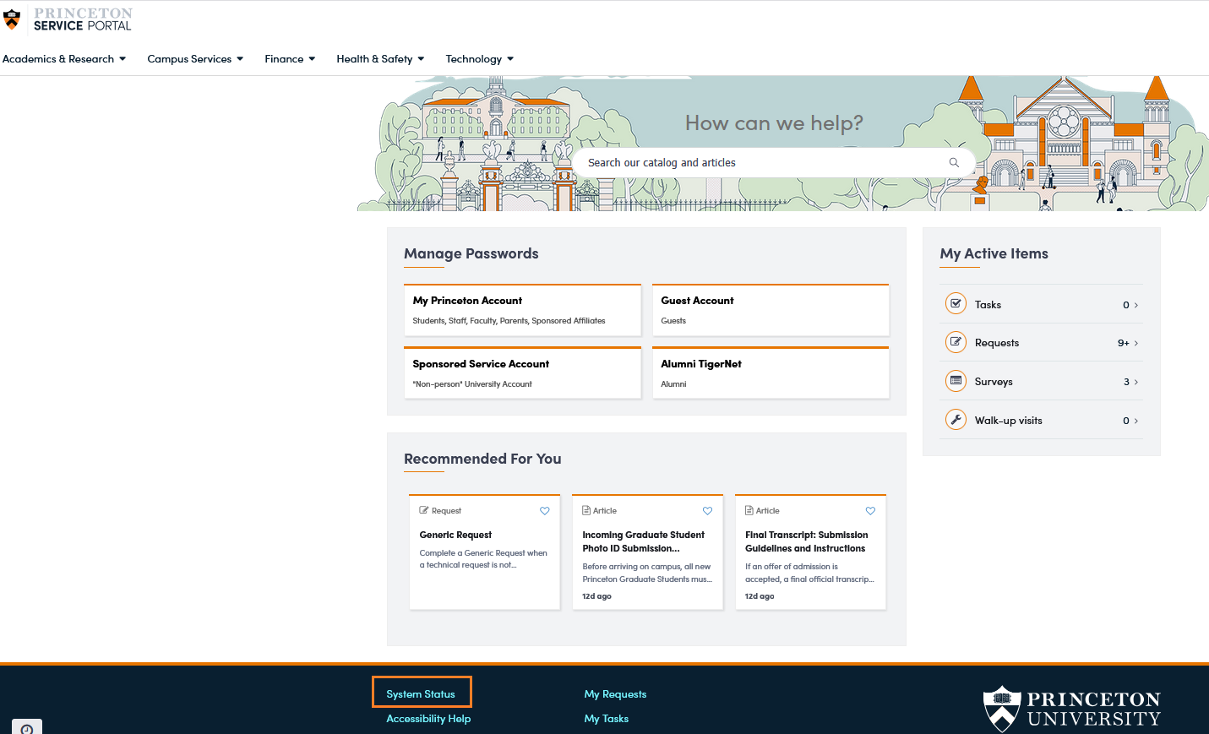Click the Tasks checkmark icon
The height and width of the screenshot is (734, 1209).
(x=956, y=304)
